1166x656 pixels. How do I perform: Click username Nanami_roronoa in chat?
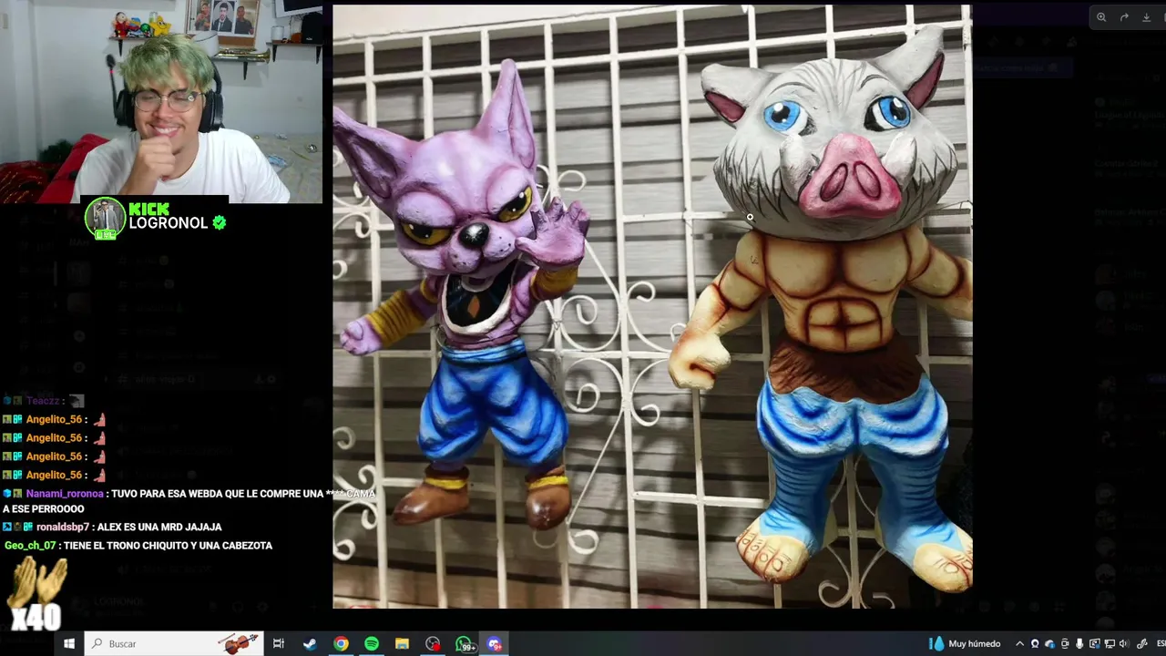tap(65, 494)
